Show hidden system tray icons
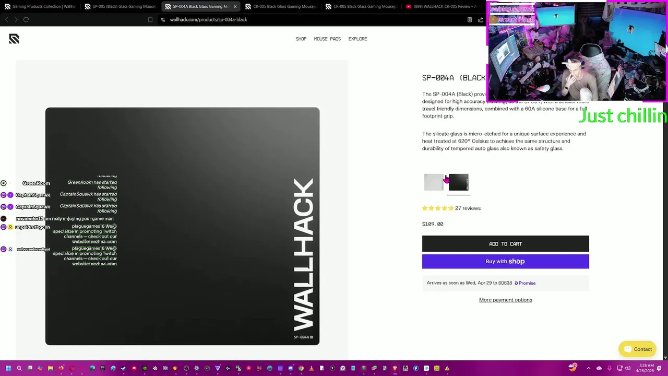Image resolution: width=668 pixels, height=376 pixels. click(589, 368)
